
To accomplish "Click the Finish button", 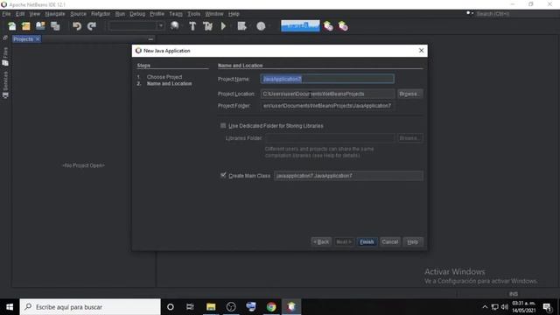I will click(367, 241).
